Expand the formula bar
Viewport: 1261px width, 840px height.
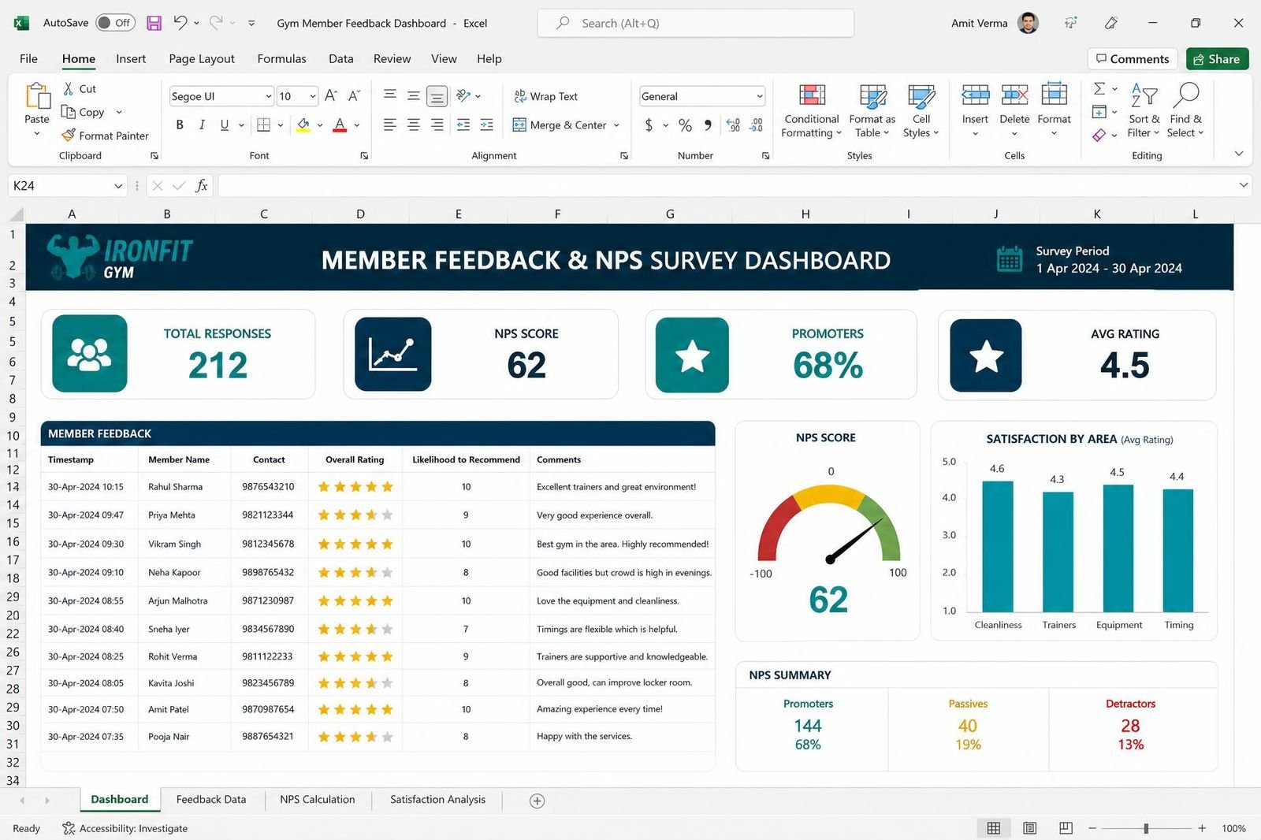point(1244,185)
